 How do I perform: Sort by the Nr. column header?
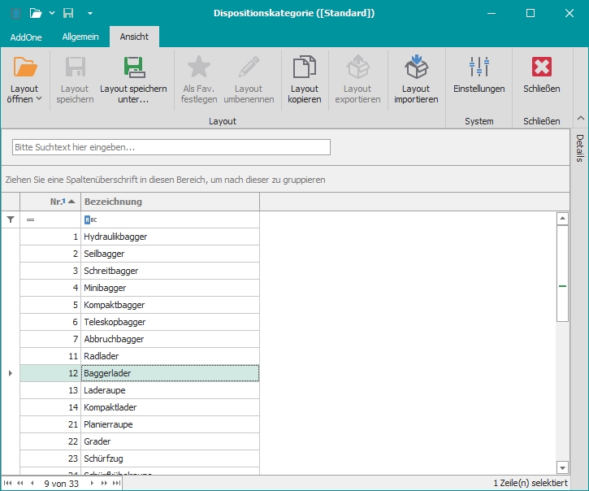(50, 202)
